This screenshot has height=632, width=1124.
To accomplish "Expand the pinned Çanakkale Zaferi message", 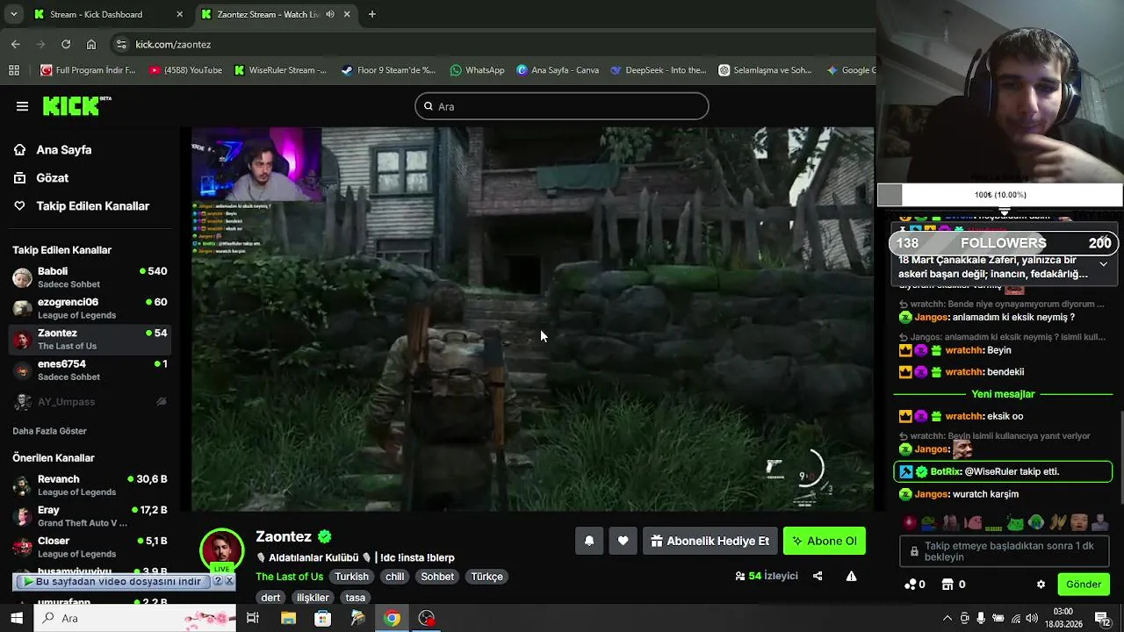I will pyautogui.click(x=1103, y=263).
